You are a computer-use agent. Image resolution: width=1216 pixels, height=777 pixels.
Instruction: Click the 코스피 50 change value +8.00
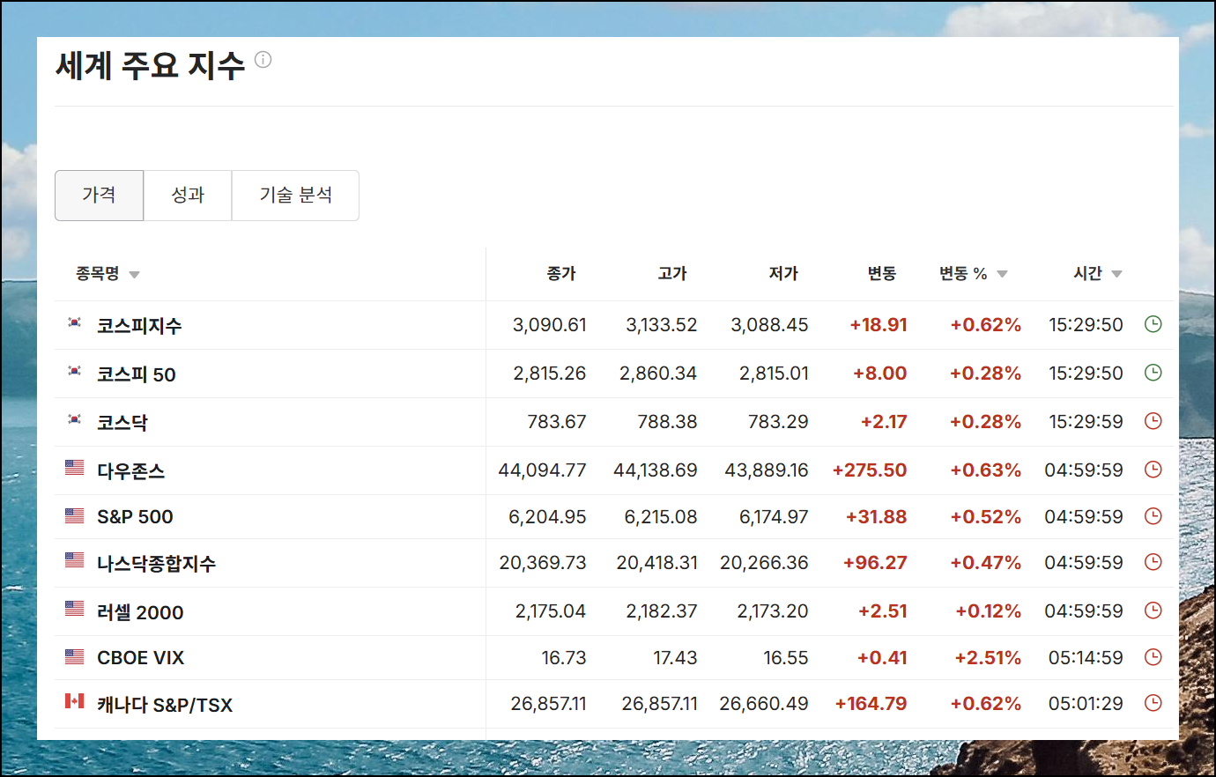tap(879, 374)
